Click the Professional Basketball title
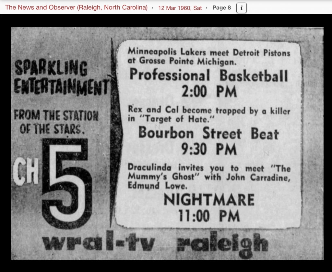 click(208, 75)
